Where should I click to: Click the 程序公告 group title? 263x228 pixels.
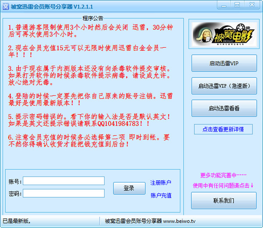click(x=93, y=18)
